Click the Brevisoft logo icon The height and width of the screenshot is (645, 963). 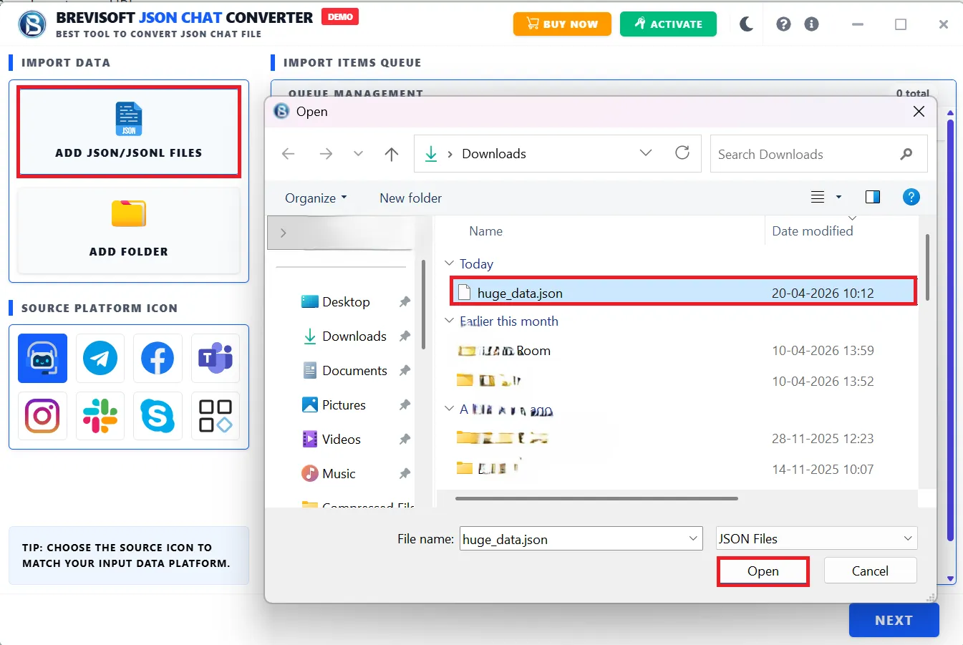click(x=32, y=24)
